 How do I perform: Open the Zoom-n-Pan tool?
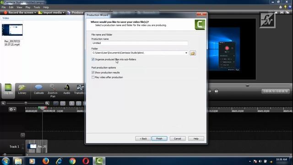point(53,91)
